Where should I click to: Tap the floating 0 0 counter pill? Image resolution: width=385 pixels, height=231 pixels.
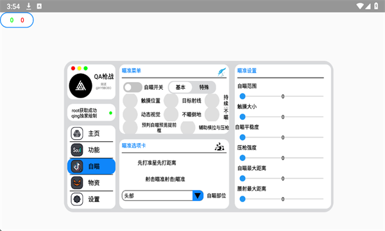17,20
